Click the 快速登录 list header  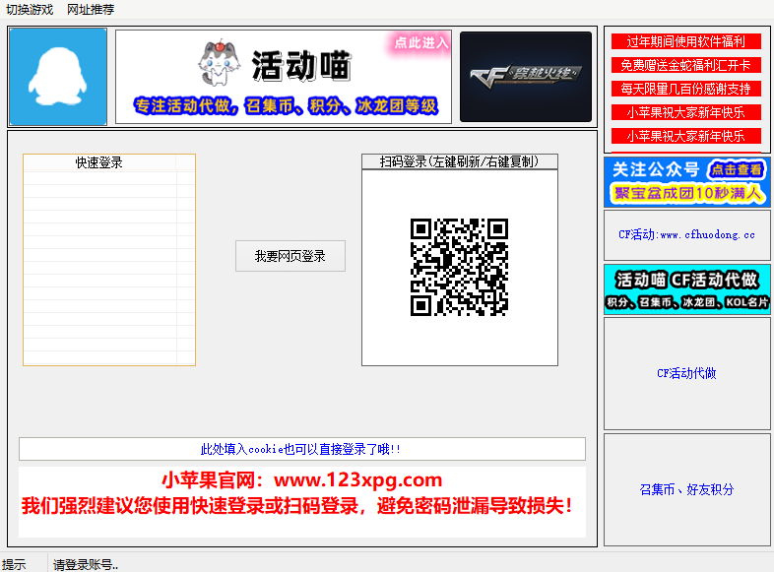(x=99, y=162)
